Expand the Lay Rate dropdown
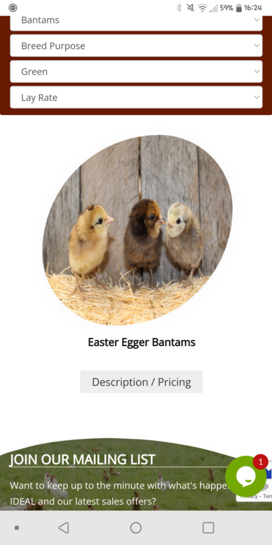 136,97
